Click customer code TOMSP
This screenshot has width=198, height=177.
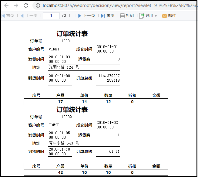[x=54, y=125]
